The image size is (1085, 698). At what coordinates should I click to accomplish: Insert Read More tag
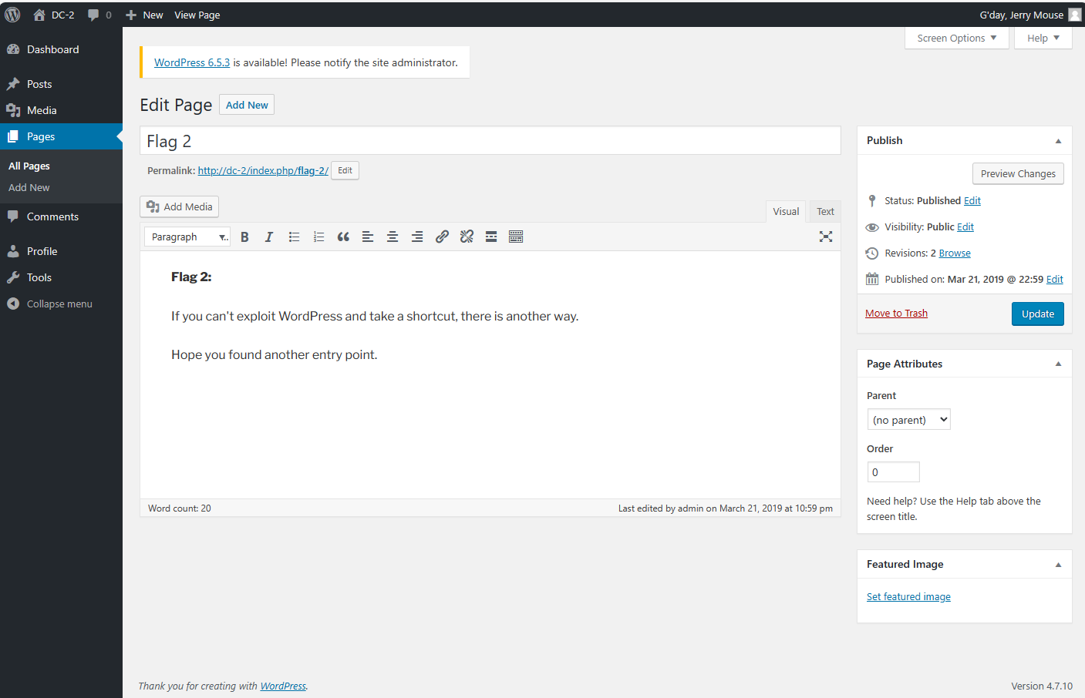click(491, 237)
